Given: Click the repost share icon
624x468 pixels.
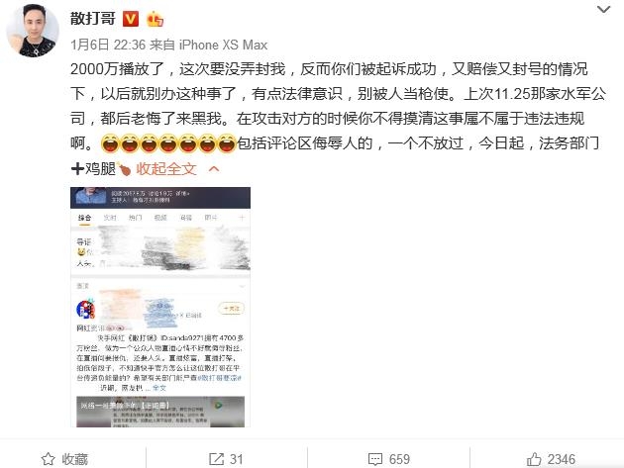Looking at the screenshot, I should point(217,459).
